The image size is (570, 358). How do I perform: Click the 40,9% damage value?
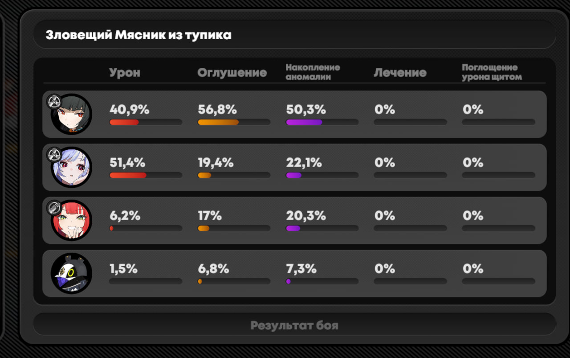[129, 110]
